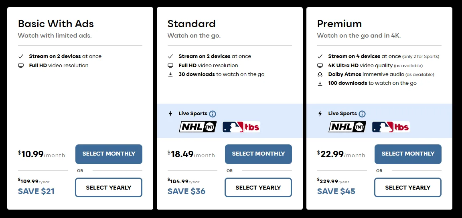Click the Live Sports info icon in Standard plan
Viewport: 462px width, 218px height.
(213, 114)
